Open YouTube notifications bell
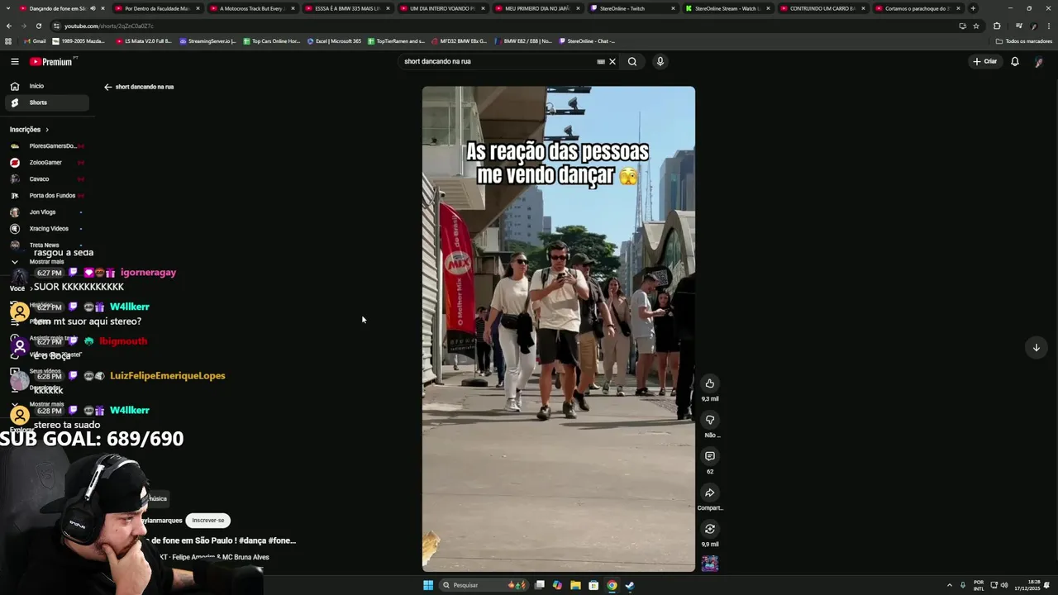The width and height of the screenshot is (1058, 595). pos(1015,61)
